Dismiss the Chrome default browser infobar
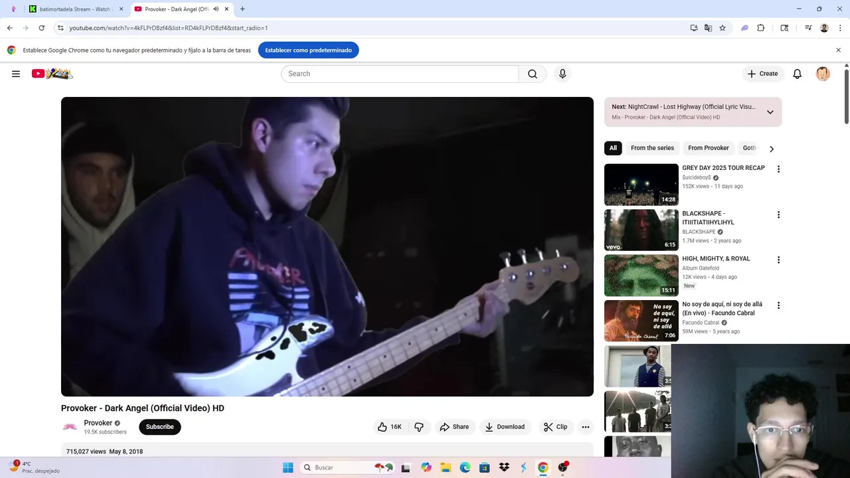 (x=838, y=50)
